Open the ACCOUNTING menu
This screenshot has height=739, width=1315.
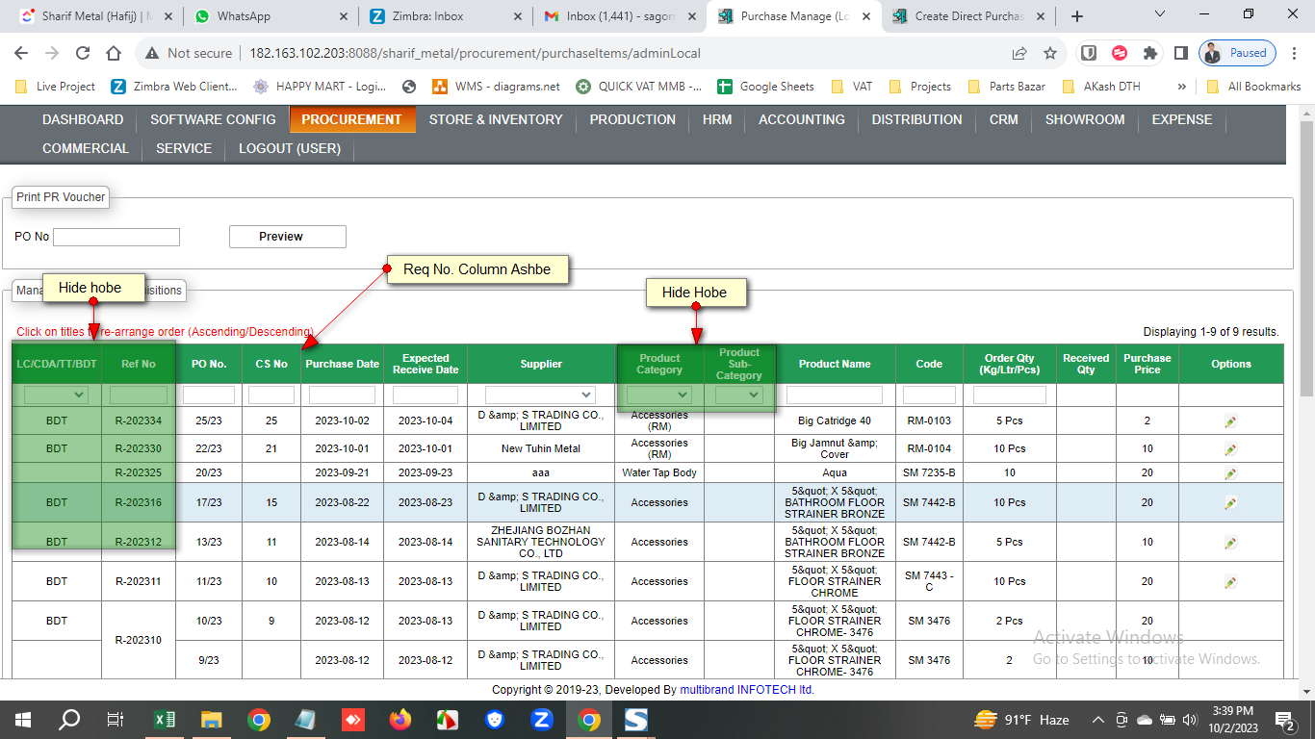(x=801, y=120)
